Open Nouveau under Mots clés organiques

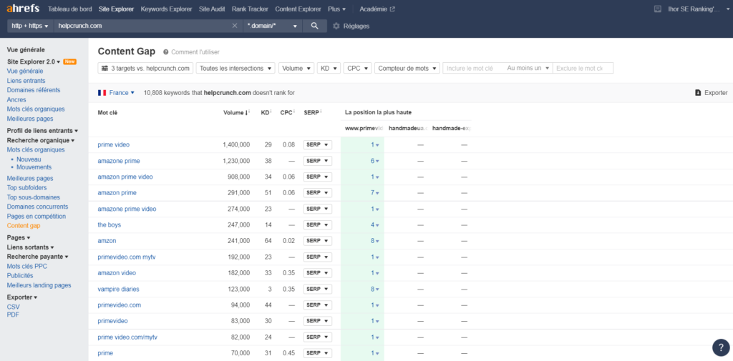click(29, 159)
